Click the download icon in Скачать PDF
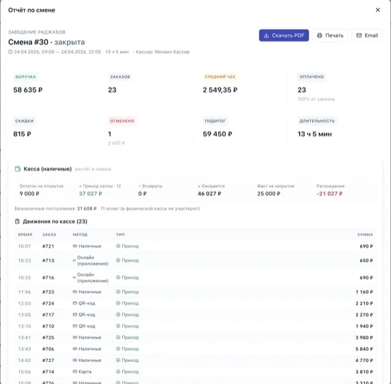391x384 pixels. point(266,36)
